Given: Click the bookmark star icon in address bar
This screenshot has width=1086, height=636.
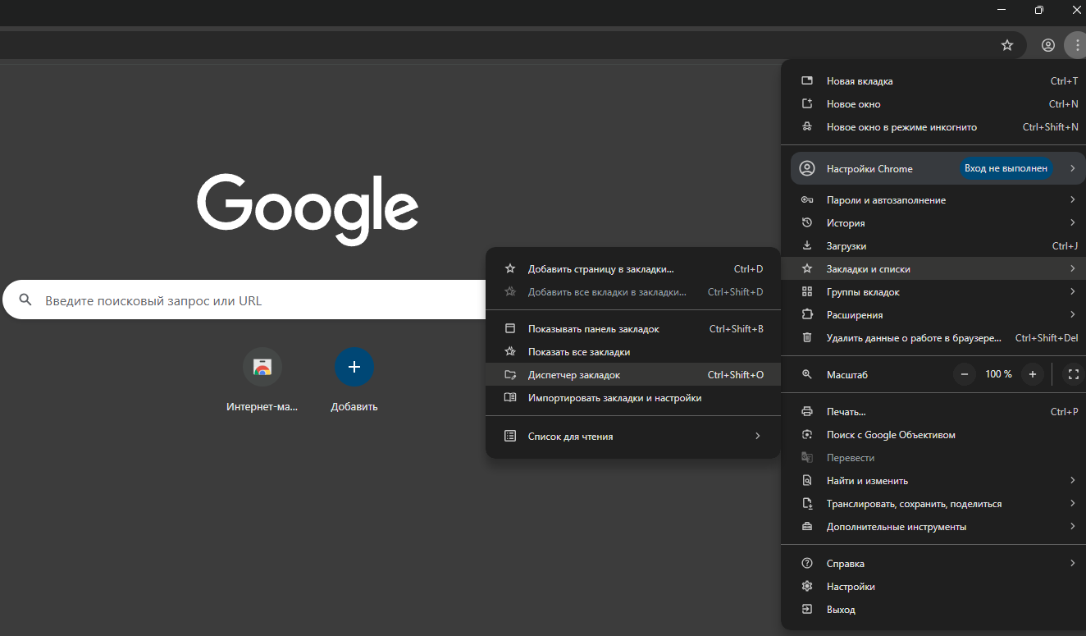Looking at the screenshot, I should click(x=1007, y=45).
